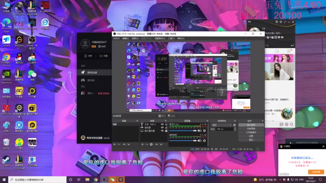
Task: Pop out the audio mixer dock with its header icon
Action: [207, 120]
